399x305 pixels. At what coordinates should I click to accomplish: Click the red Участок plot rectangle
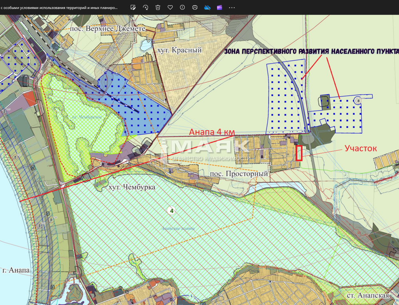[299, 153]
